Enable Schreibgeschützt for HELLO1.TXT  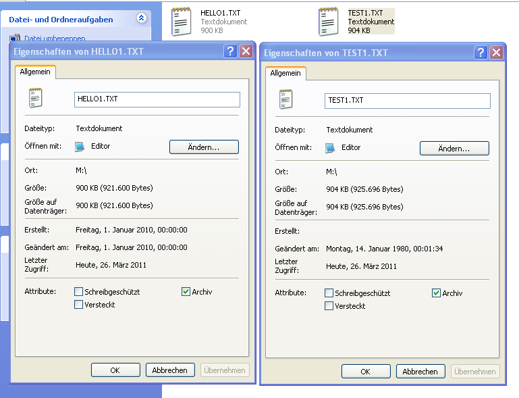pyautogui.click(x=78, y=292)
